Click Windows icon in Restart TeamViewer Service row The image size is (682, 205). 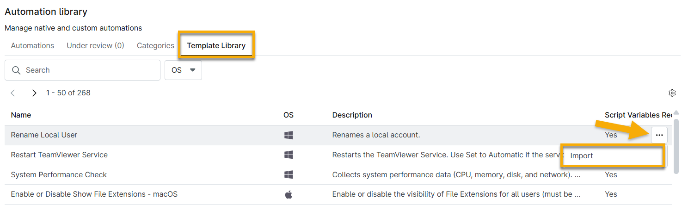pyautogui.click(x=289, y=155)
